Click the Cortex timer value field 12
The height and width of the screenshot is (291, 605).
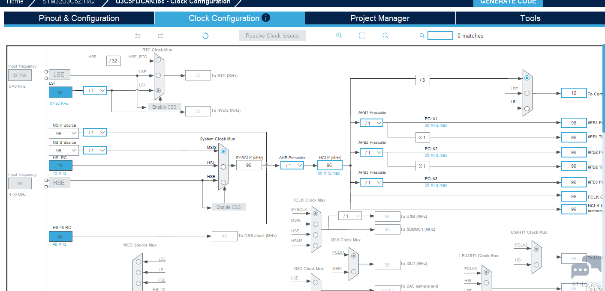(x=574, y=93)
